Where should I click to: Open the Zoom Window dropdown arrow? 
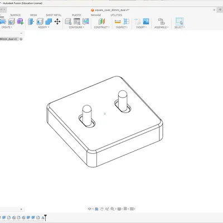click(x=115, y=209)
